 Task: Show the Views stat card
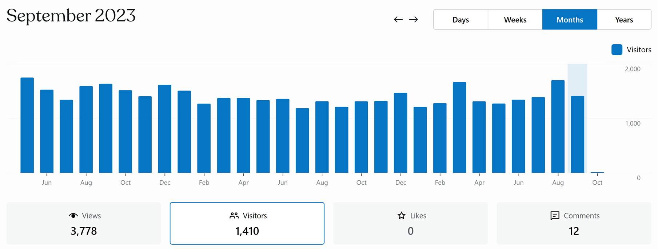pyautogui.click(x=84, y=223)
